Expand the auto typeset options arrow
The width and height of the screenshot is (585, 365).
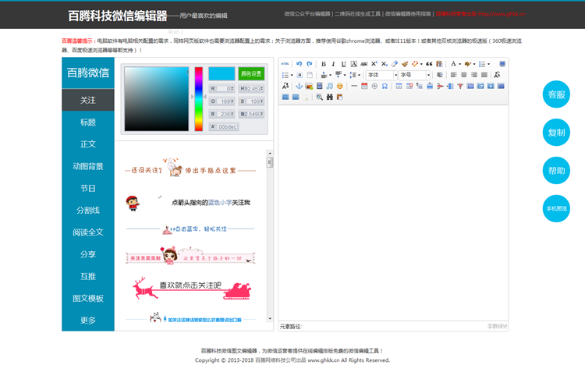pyautogui.click(x=421, y=64)
